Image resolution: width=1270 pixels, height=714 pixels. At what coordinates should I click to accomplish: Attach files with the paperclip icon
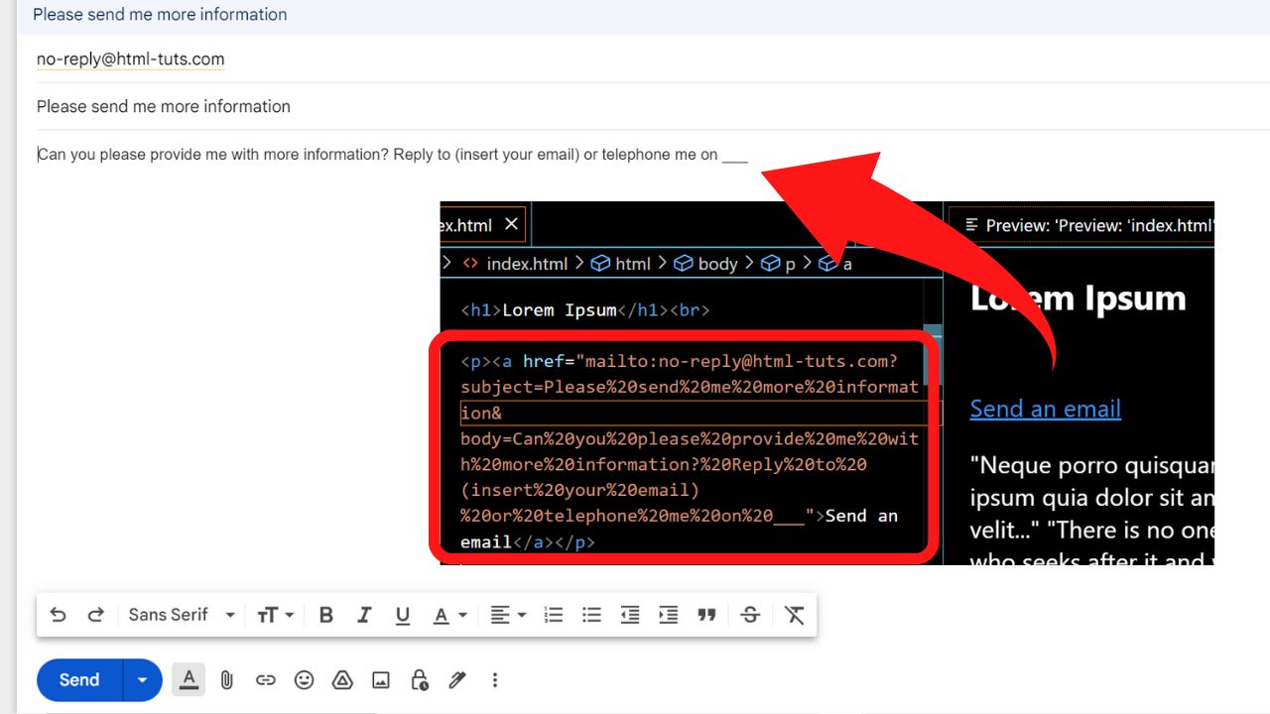pos(226,680)
